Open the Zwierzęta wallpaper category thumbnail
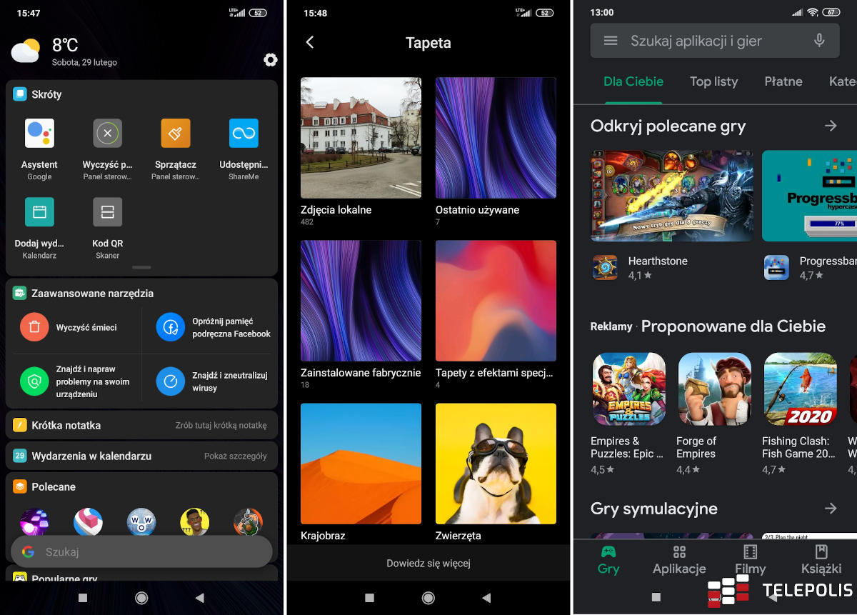The height and width of the screenshot is (615, 857). (x=496, y=464)
